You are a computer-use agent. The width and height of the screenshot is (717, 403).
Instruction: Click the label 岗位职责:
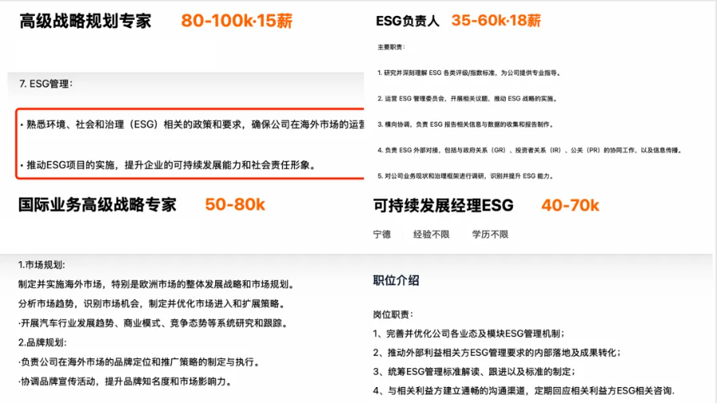point(394,315)
